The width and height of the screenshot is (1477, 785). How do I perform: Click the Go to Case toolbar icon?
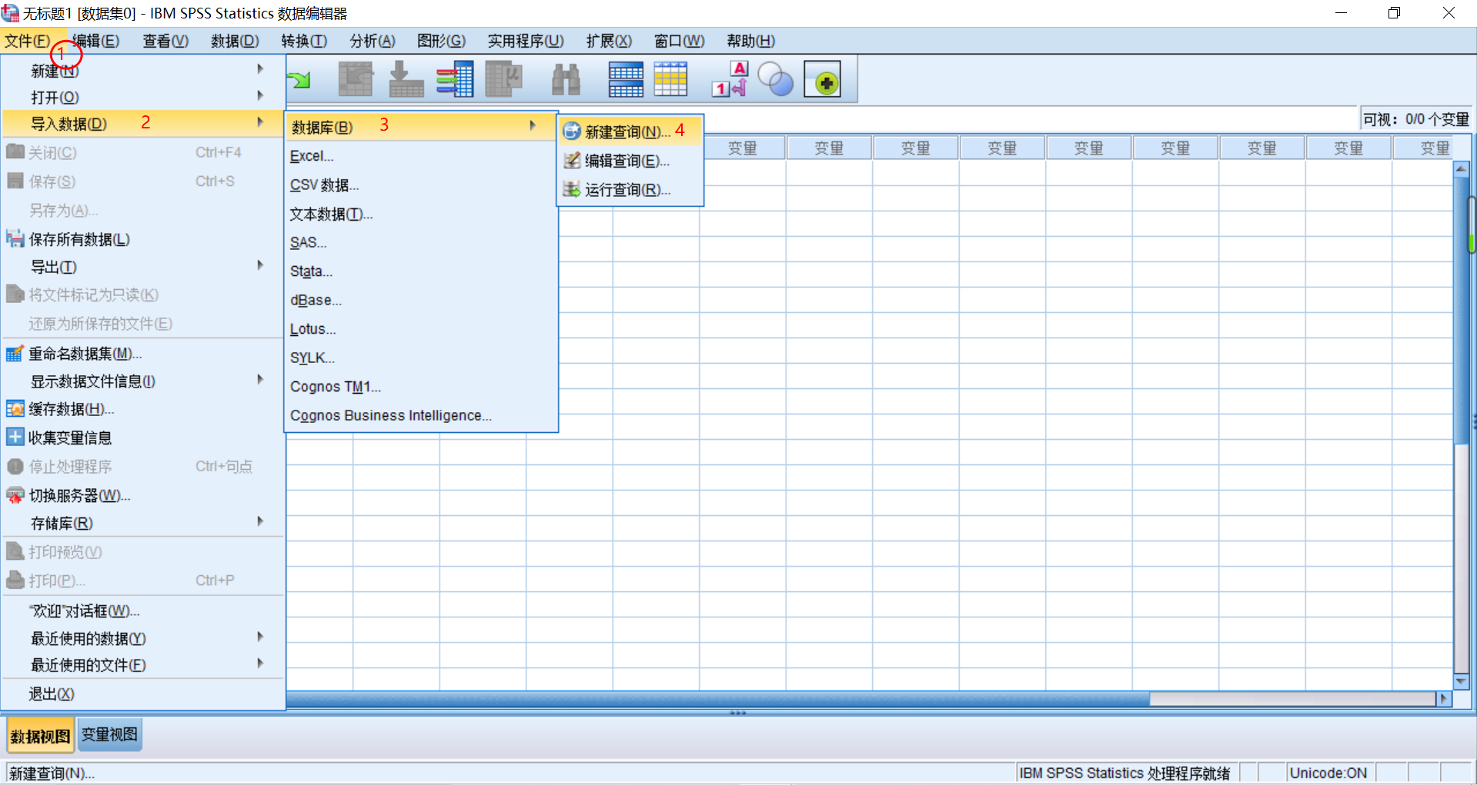pyautogui.click(x=356, y=78)
